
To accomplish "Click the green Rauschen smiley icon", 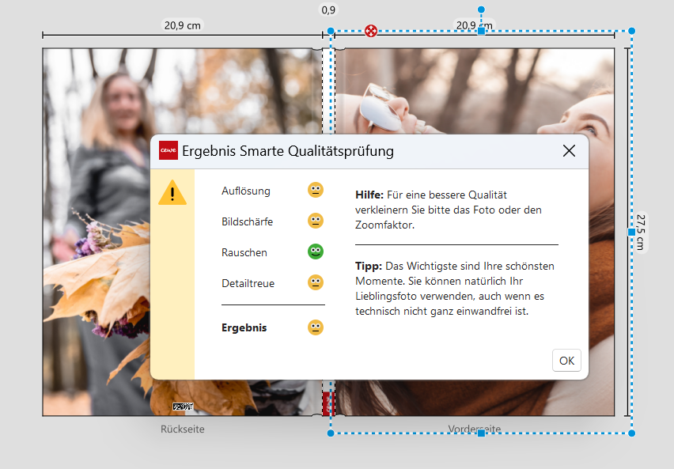I will [316, 252].
